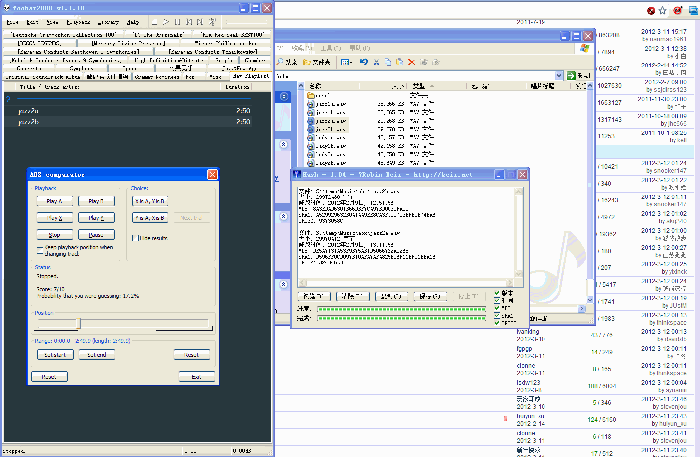Screen dimensions: 700x457
Task: Select the lady2b.wav file icon
Action: pyautogui.click(x=311, y=163)
